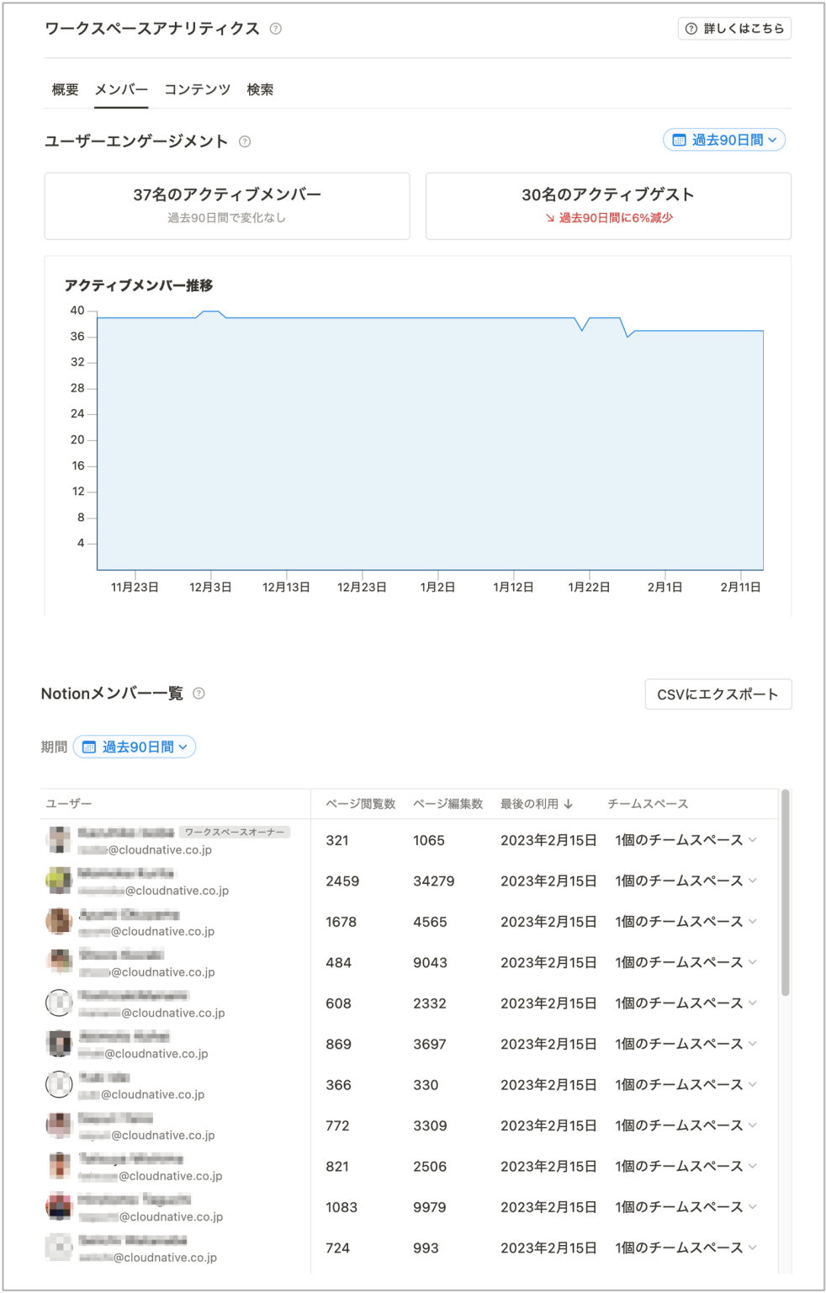This screenshot has width=826, height=1293.
Task: Click the calendar icon in the top date filter
Action: 680,140
